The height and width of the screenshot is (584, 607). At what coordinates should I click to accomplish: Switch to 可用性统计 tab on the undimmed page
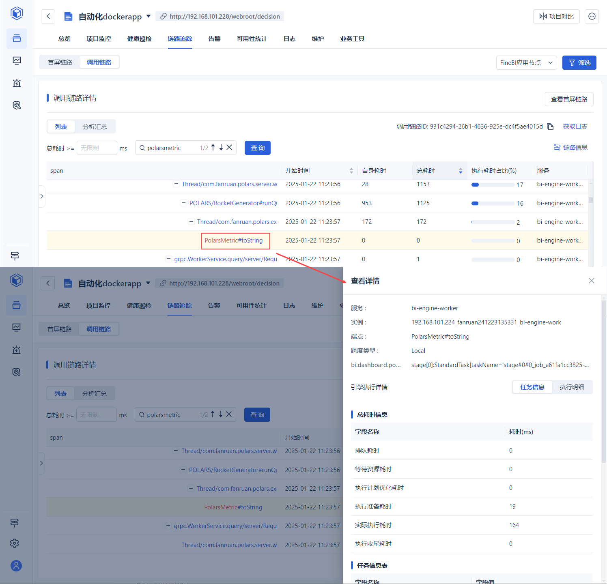click(x=252, y=39)
